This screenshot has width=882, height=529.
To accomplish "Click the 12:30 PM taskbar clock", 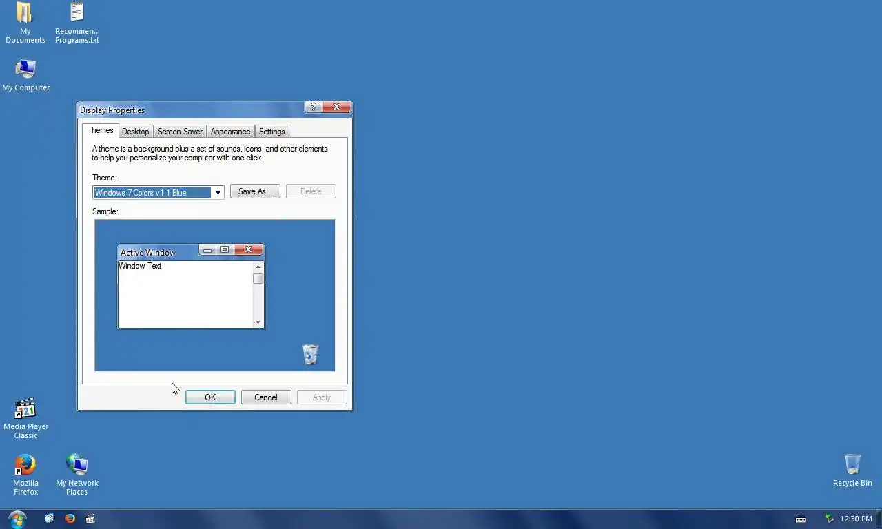I will click(x=857, y=519).
